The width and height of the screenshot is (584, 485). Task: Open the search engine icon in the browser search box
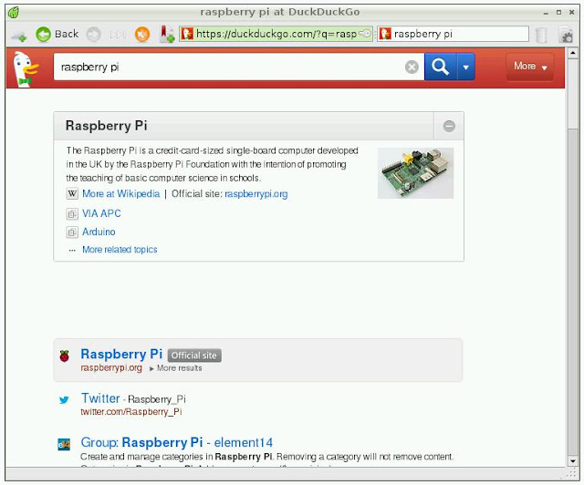pyautogui.click(x=385, y=34)
